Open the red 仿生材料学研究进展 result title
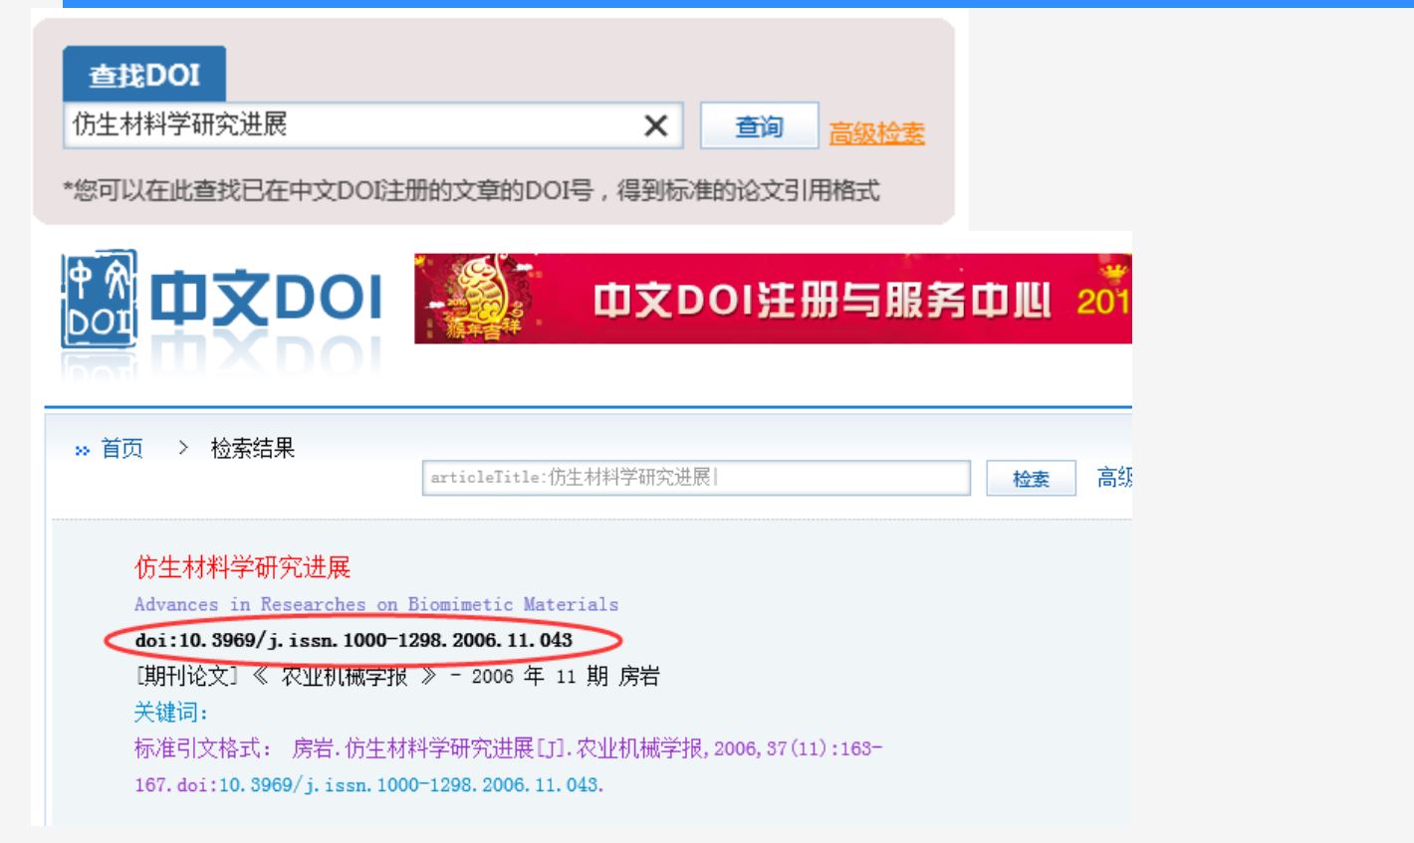The image size is (1414, 843). pyautogui.click(x=243, y=567)
